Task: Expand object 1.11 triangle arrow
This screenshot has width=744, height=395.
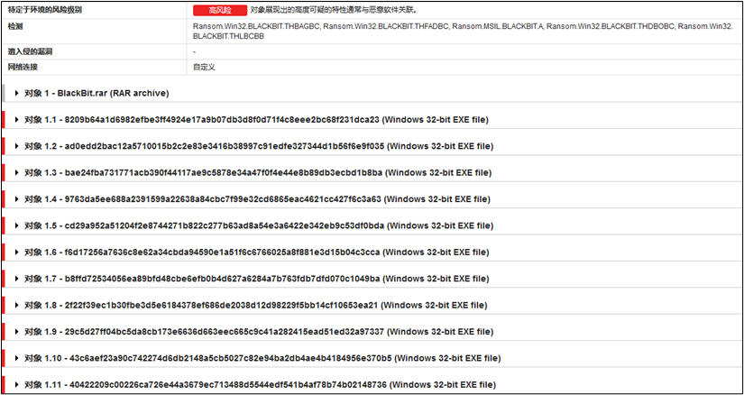Action: pyautogui.click(x=18, y=385)
